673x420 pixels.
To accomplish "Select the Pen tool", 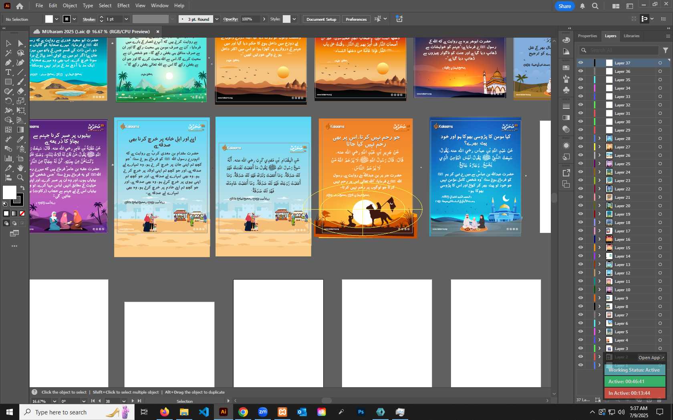I will (8, 62).
